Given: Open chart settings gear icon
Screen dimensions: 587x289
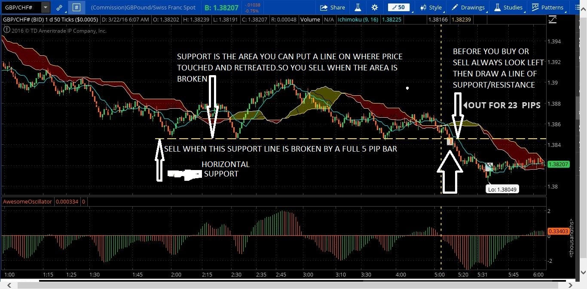Looking at the screenshot, I should click(375, 7).
